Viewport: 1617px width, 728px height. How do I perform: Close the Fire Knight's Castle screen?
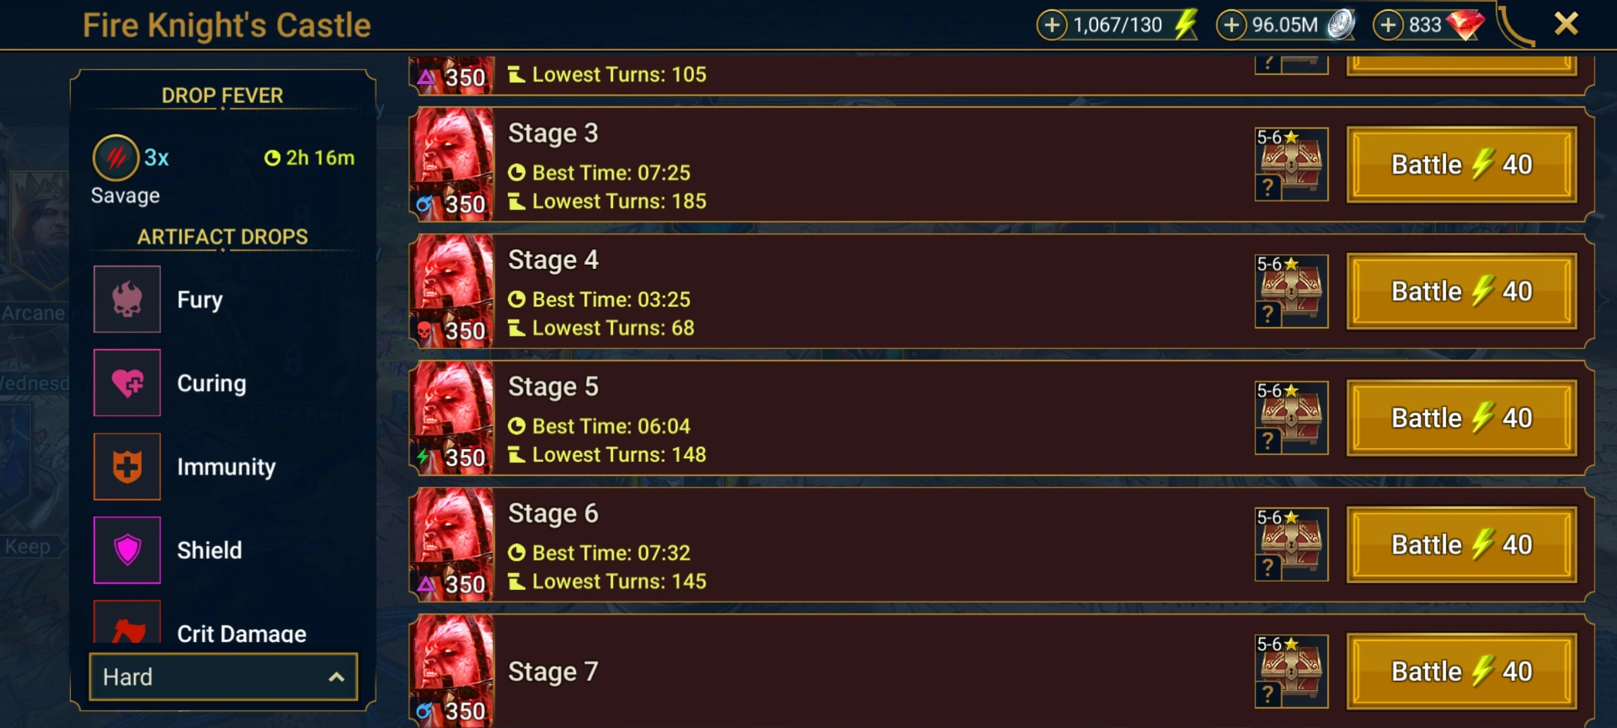point(1566,24)
